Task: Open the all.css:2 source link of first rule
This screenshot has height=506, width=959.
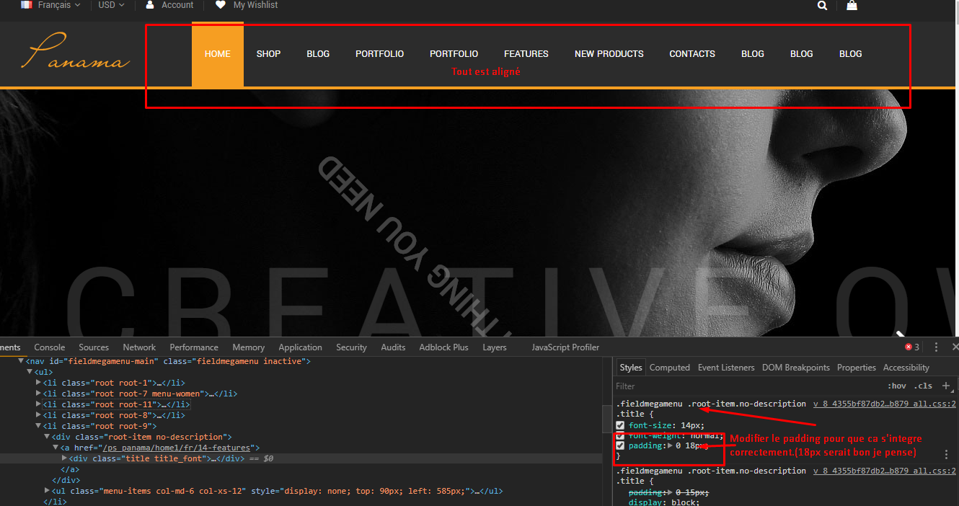Action: click(x=885, y=404)
